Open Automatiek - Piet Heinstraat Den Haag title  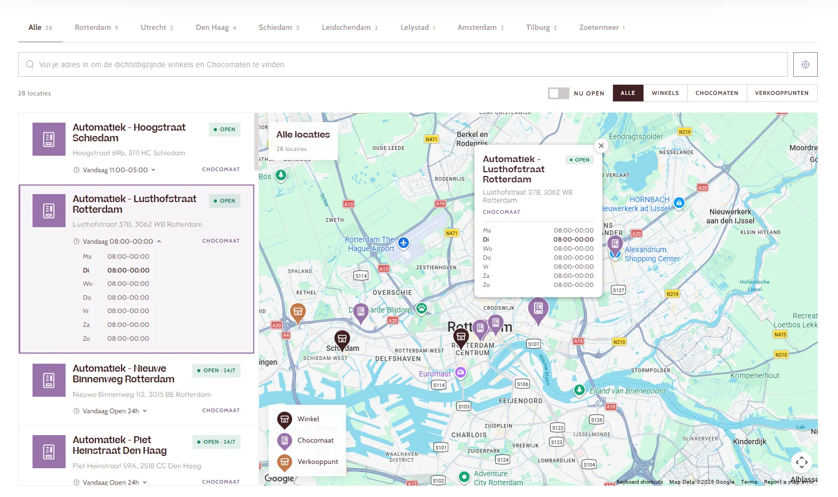click(x=119, y=445)
